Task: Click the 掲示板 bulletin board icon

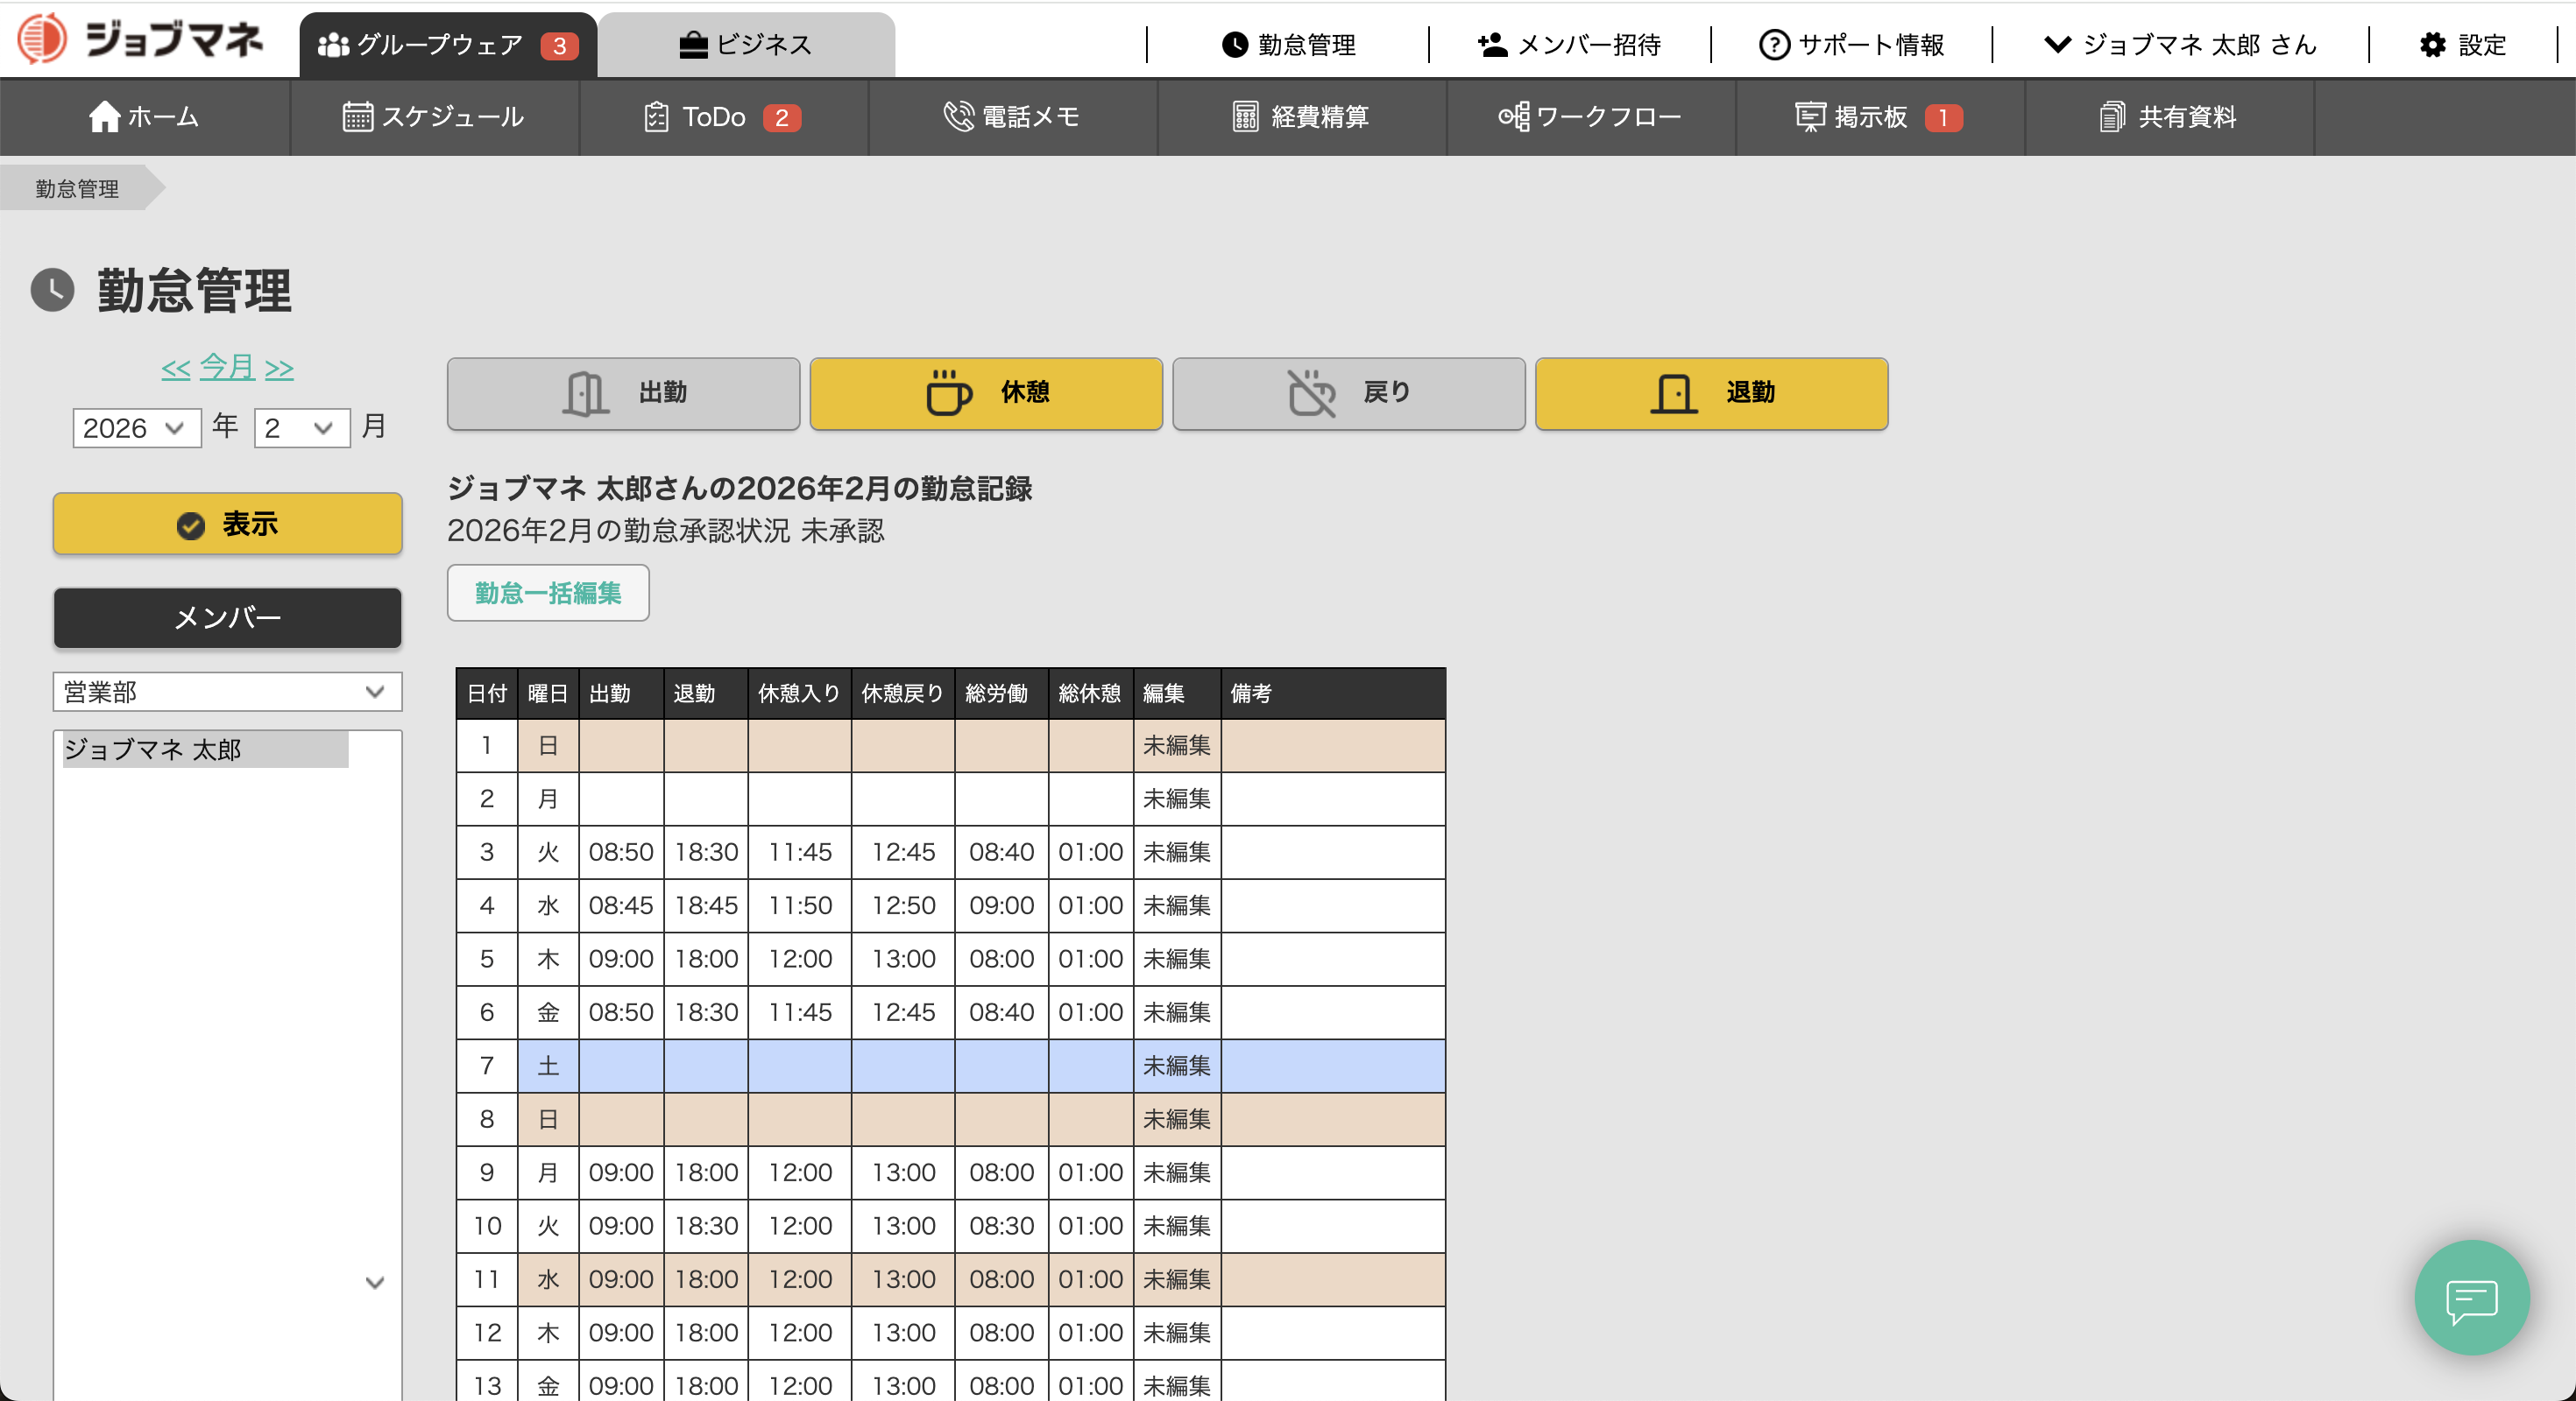Action: (x=1810, y=117)
